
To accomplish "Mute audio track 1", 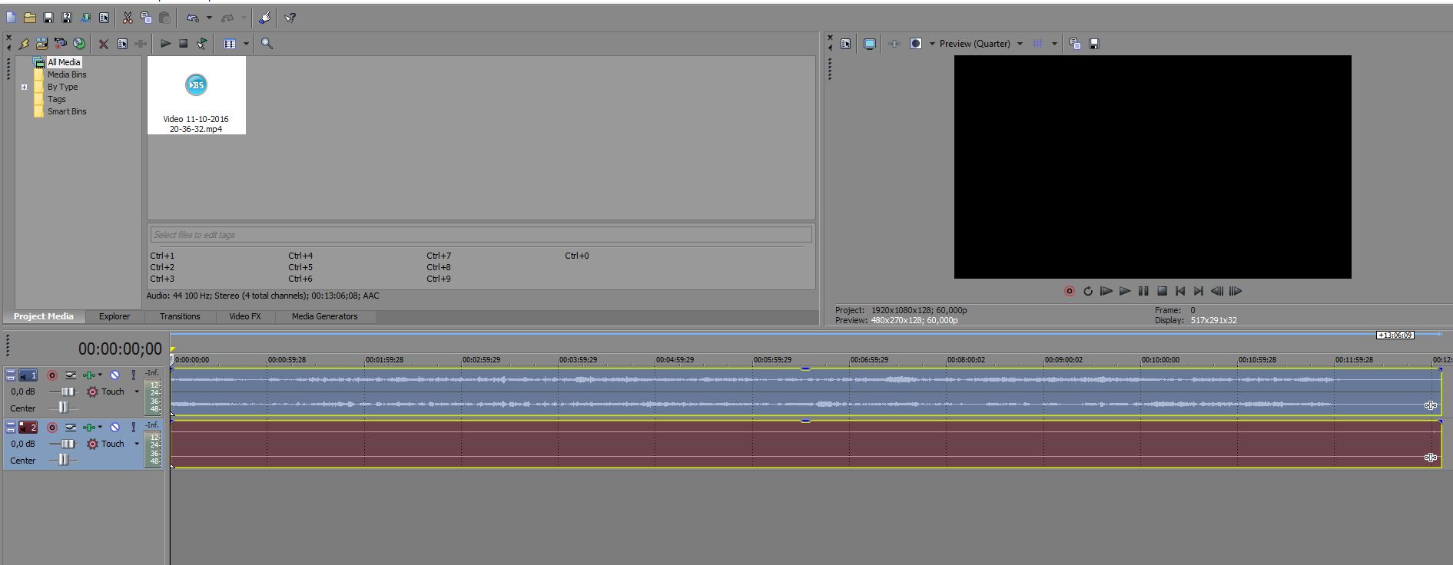I will pos(114,375).
